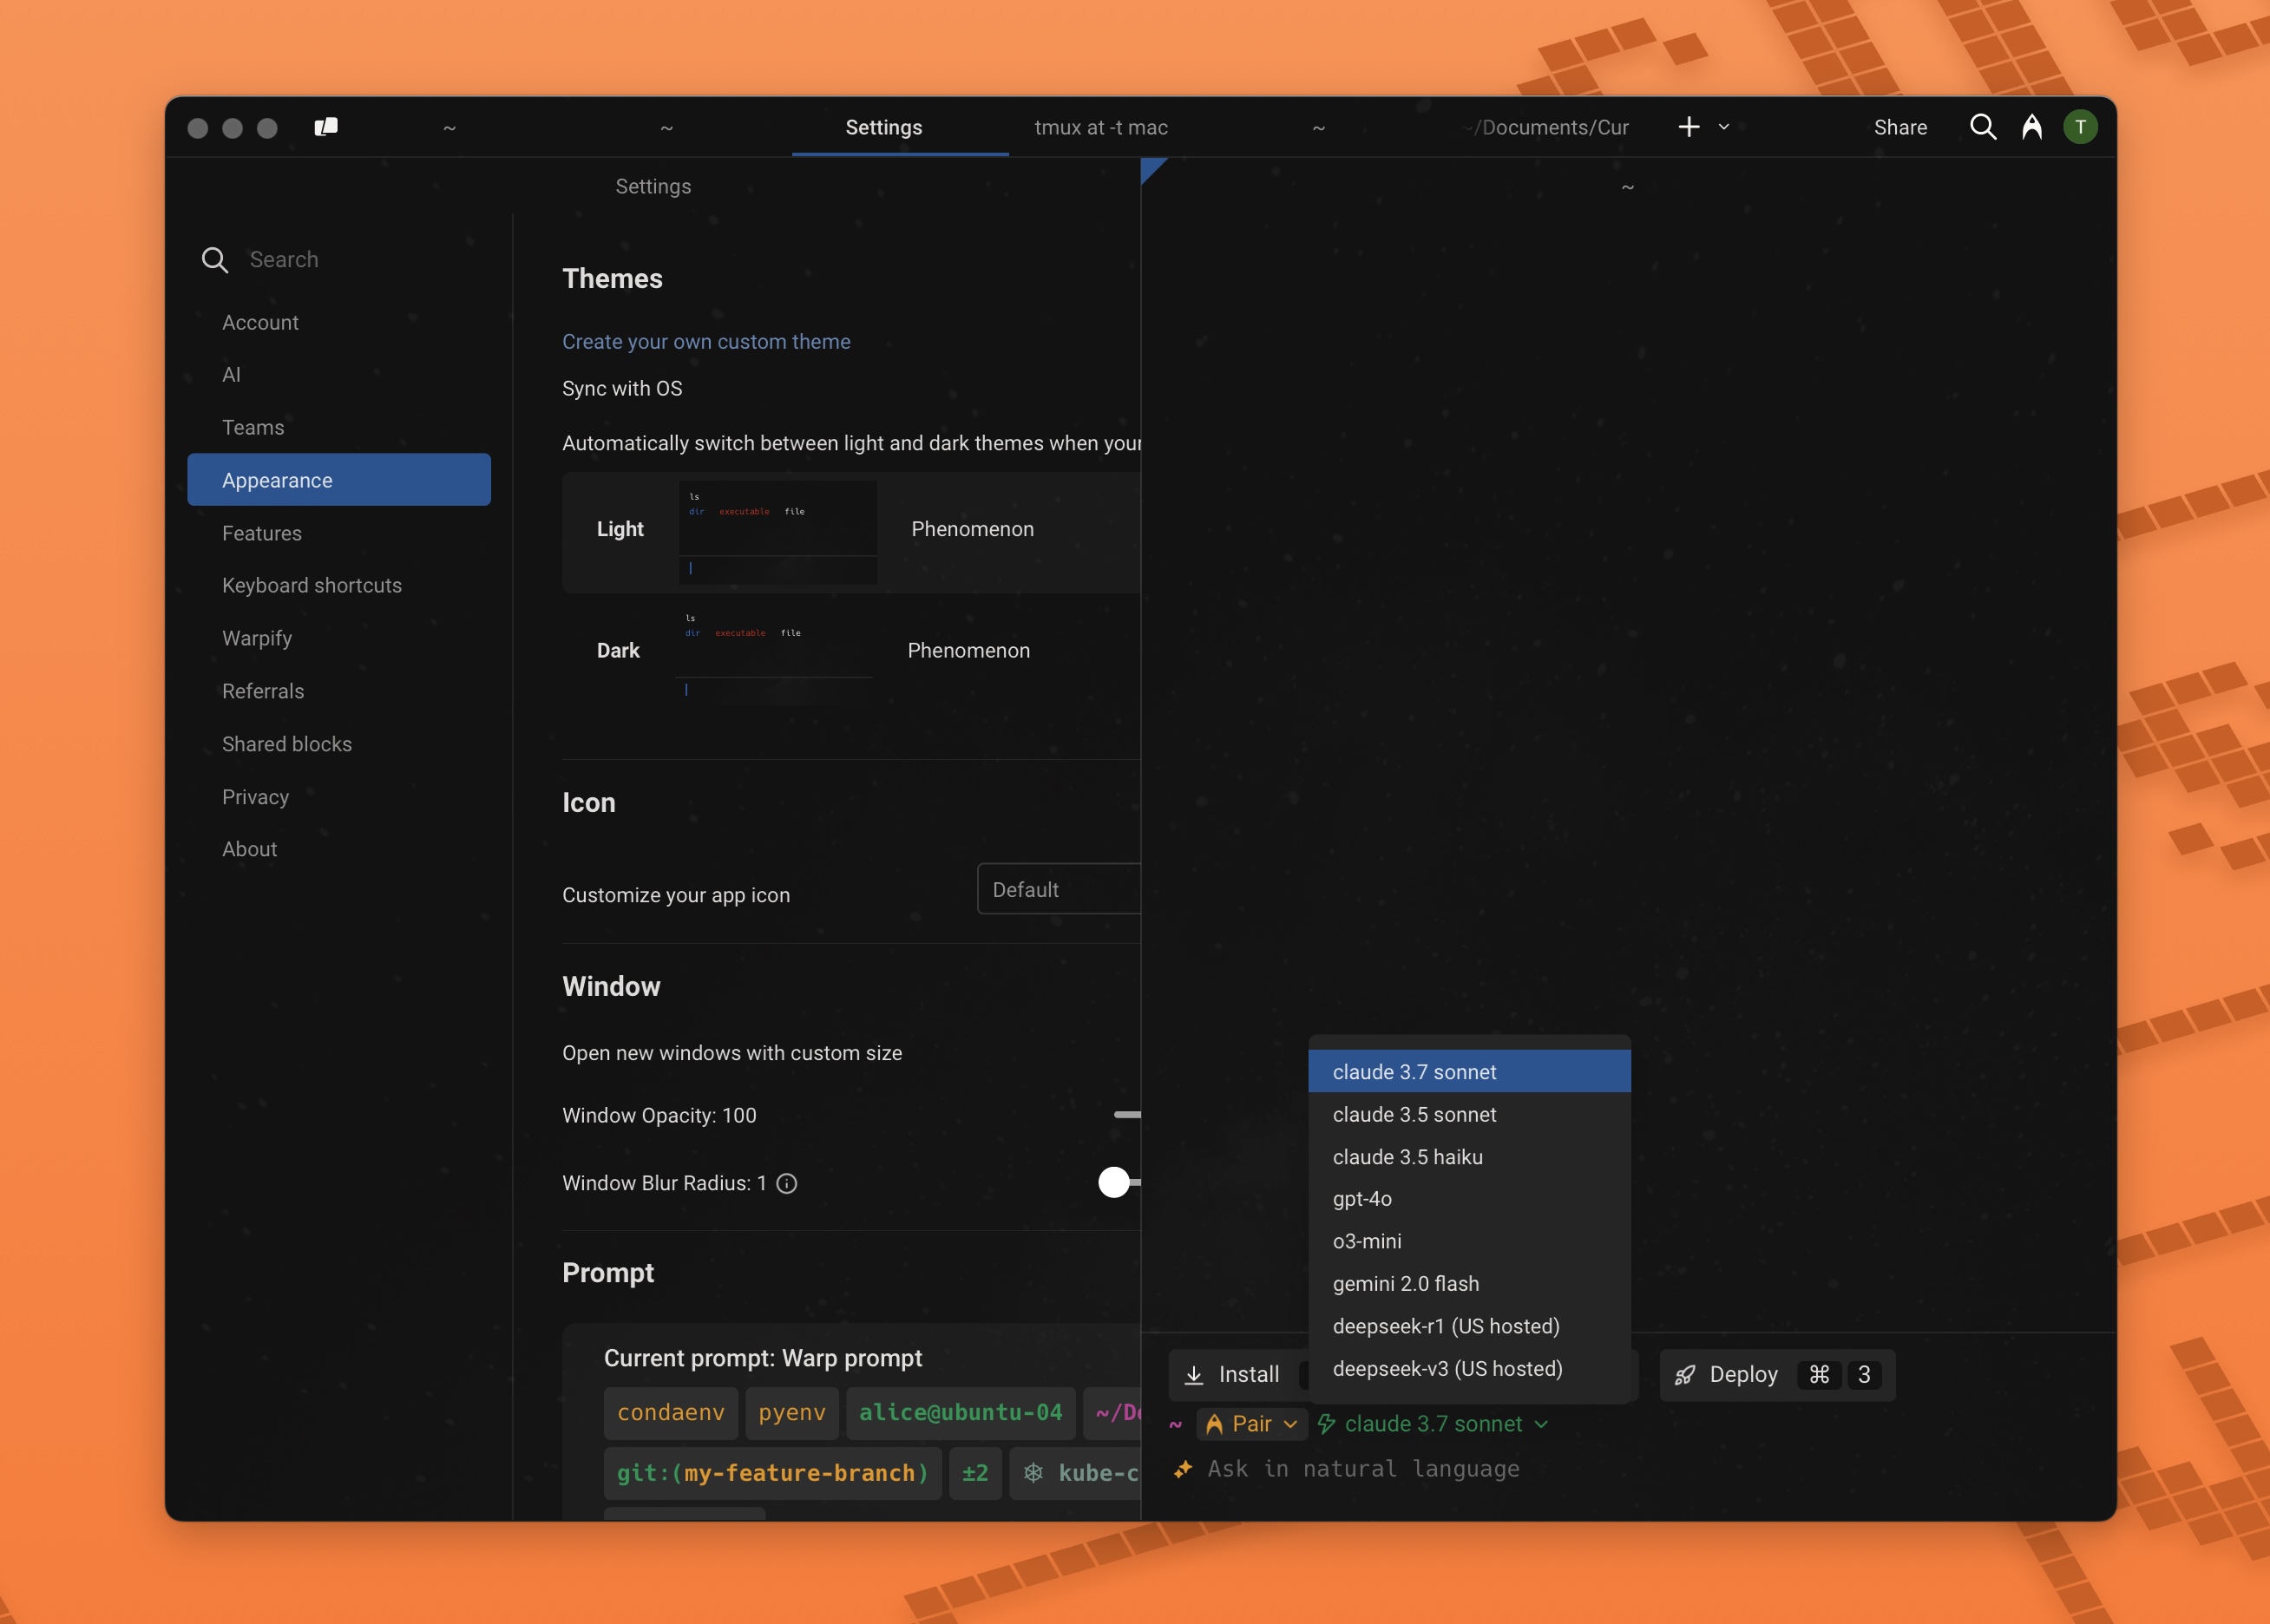
Task: Click the Current prompt: Warp prompt text
Action: 763,1359
